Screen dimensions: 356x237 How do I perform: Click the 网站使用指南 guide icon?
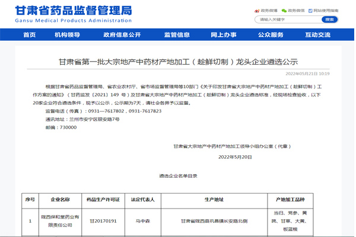tap(310, 10)
